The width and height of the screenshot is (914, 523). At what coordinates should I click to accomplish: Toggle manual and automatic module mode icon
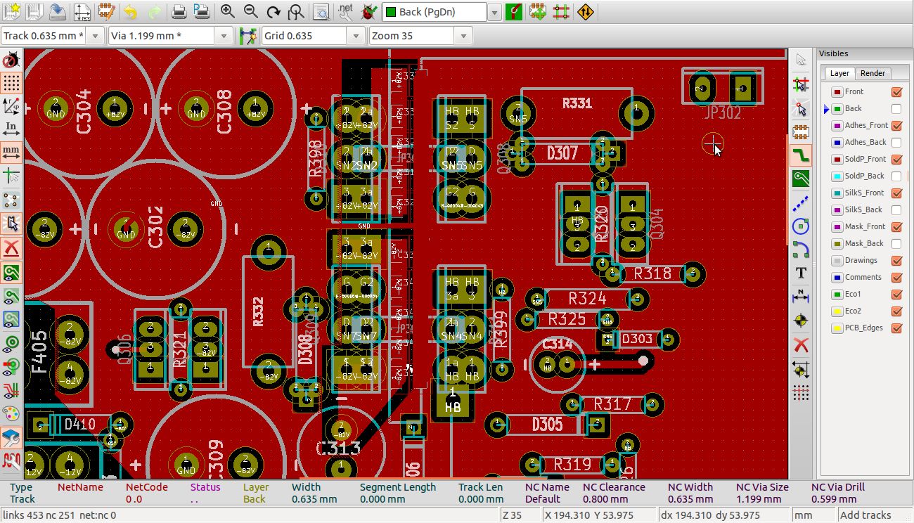point(538,11)
